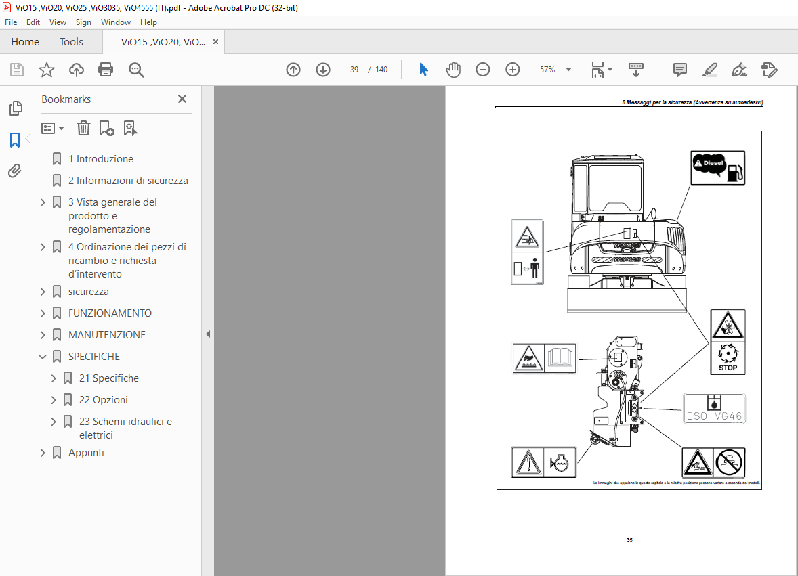Image resolution: width=798 pixels, height=576 pixels.
Task: Open the Page Thumbnails side panel
Action: [x=16, y=108]
